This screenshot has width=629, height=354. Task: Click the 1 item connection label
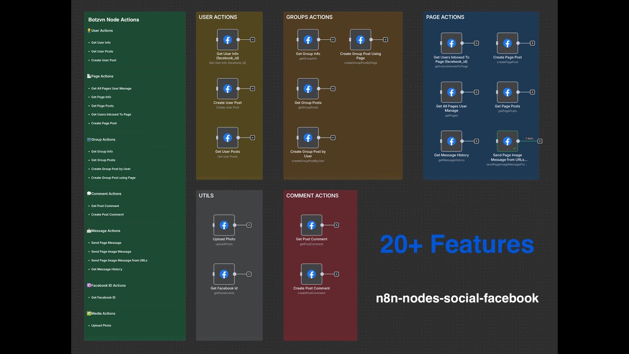529,138
